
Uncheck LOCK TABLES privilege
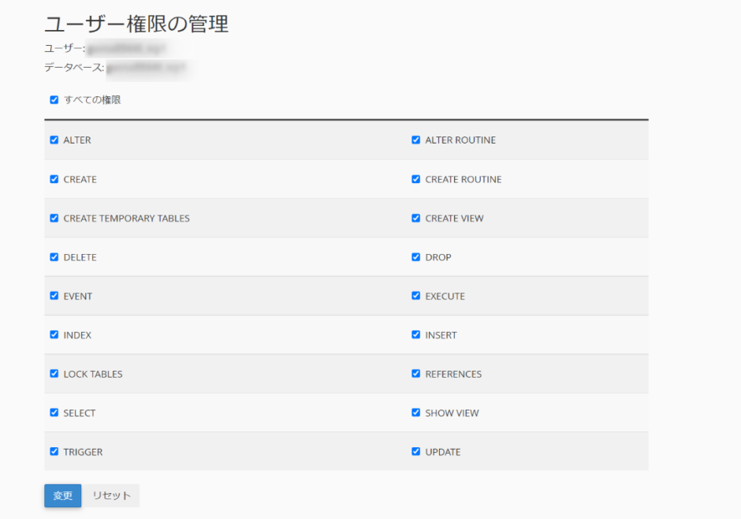coord(54,374)
